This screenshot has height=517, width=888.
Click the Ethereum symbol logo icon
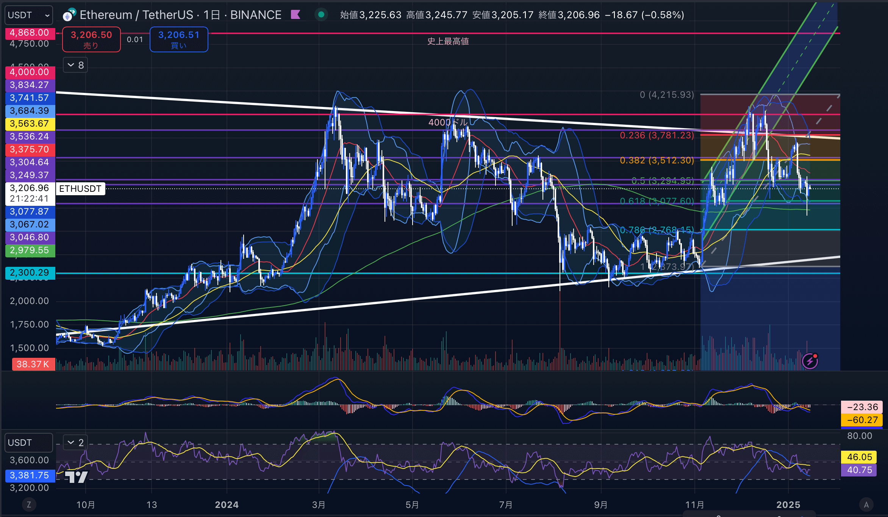[x=69, y=15]
